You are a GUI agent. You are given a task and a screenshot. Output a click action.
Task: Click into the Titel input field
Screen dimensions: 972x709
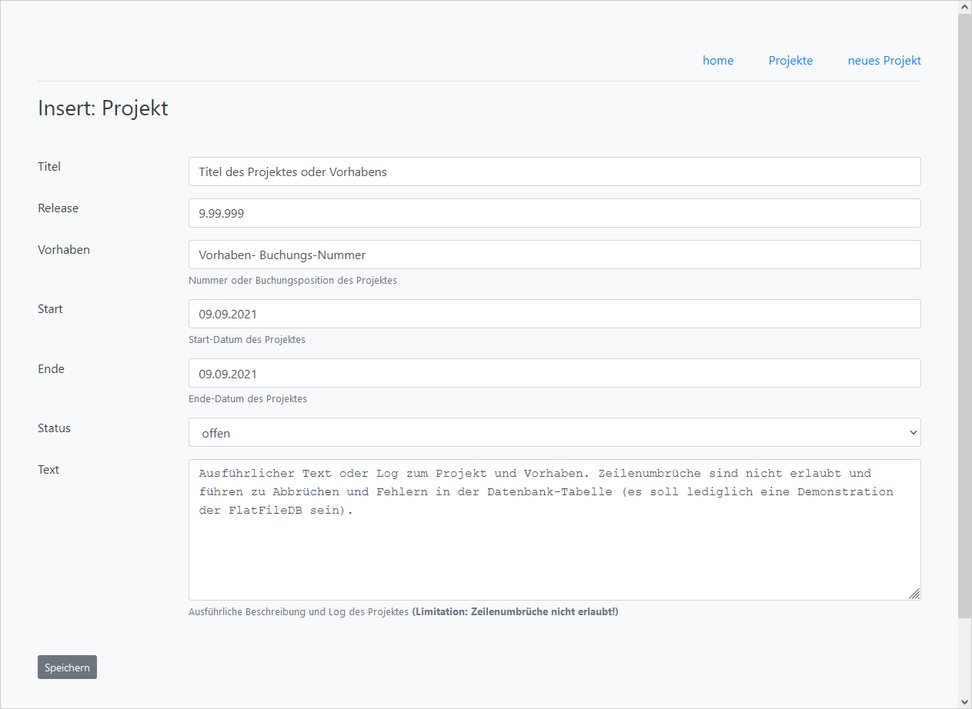pyautogui.click(x=554, y=171)
